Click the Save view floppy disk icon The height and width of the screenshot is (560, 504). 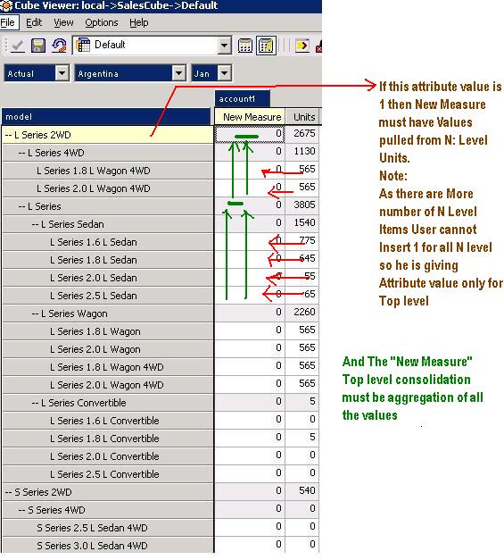(38, 46)
